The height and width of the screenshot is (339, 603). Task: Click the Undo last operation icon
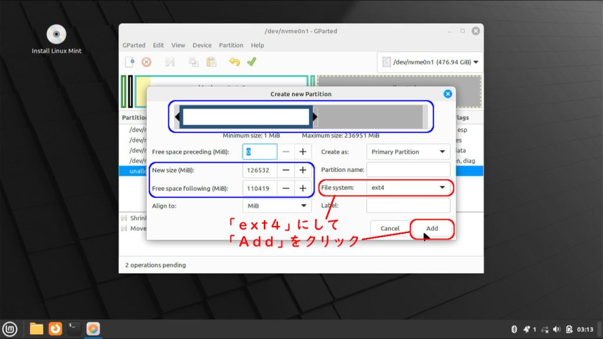tap(234, 62)
